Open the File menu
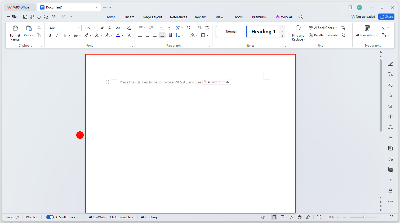The width and height of the screenshot is (400, 223). coord(12,17)
